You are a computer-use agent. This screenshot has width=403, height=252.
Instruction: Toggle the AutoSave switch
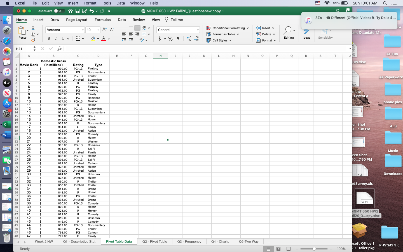pyautogui.click(x=59, y=11)
